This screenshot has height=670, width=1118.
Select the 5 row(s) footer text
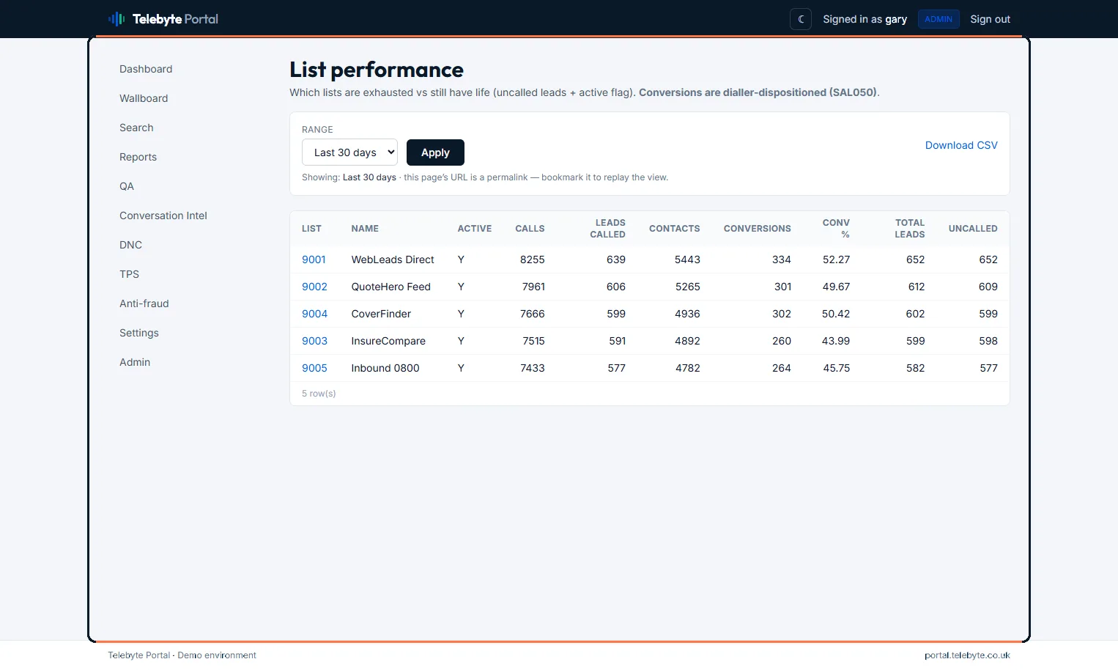click(319, 394)
